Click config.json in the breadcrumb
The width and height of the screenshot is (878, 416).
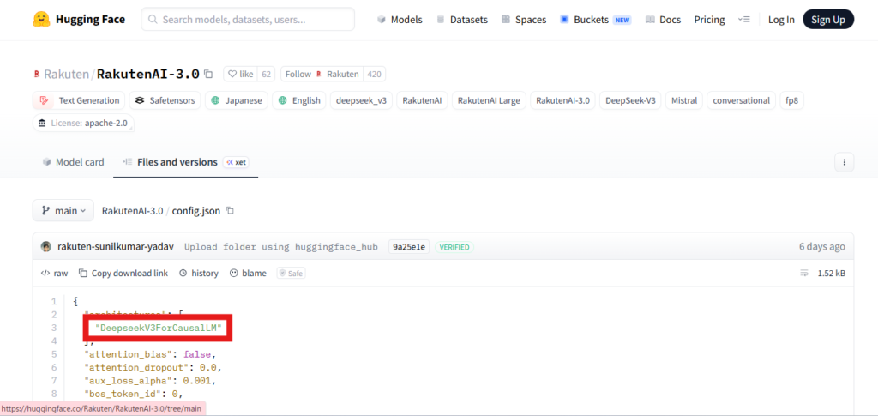pyautogui.click(x=198, y=211)
